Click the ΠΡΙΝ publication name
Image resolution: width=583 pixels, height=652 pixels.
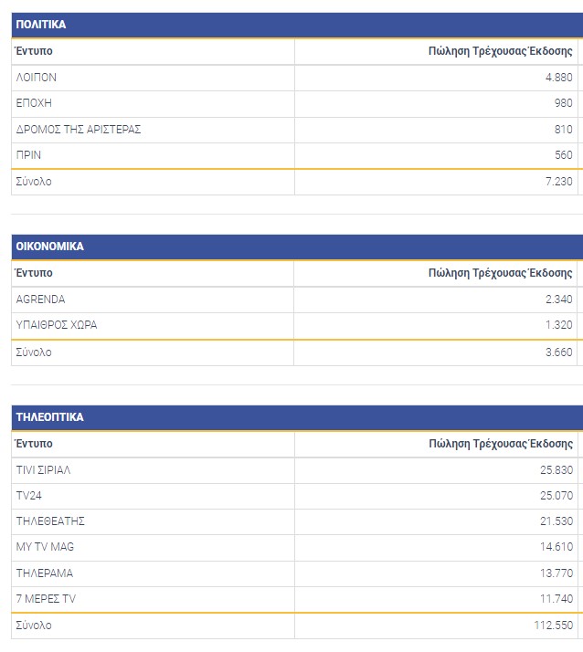click(x=29, y=155)
